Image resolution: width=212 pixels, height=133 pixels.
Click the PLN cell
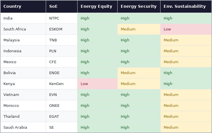tap(62, 51)
